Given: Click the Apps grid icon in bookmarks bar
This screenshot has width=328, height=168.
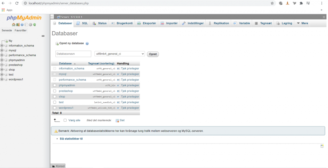Looking at the screenshot, I should (x=3, y=10).
